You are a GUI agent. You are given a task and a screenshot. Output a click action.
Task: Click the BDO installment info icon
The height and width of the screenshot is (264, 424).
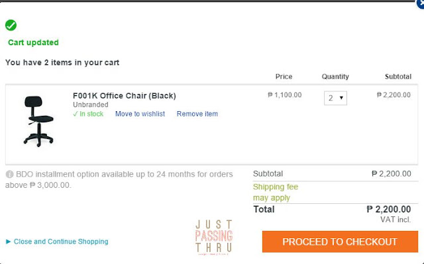[x=9, y=175]
